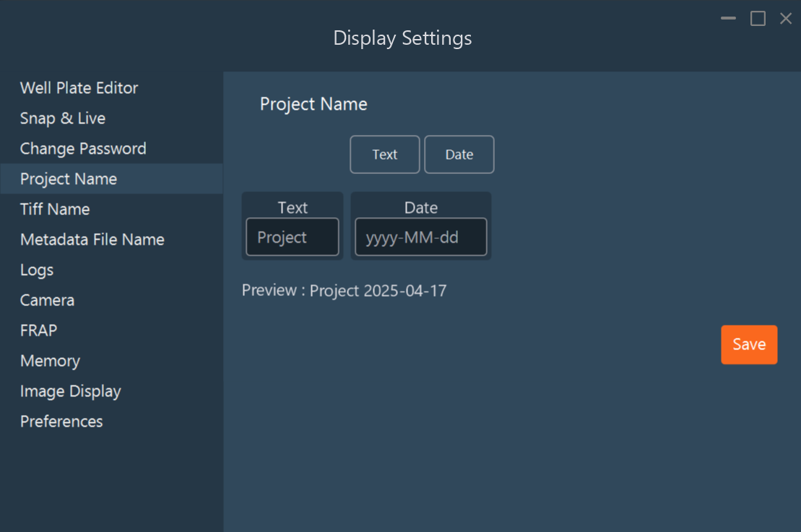Open the Well Plate Editor settings
Screen dimensions: 801x532
[79, 88]
